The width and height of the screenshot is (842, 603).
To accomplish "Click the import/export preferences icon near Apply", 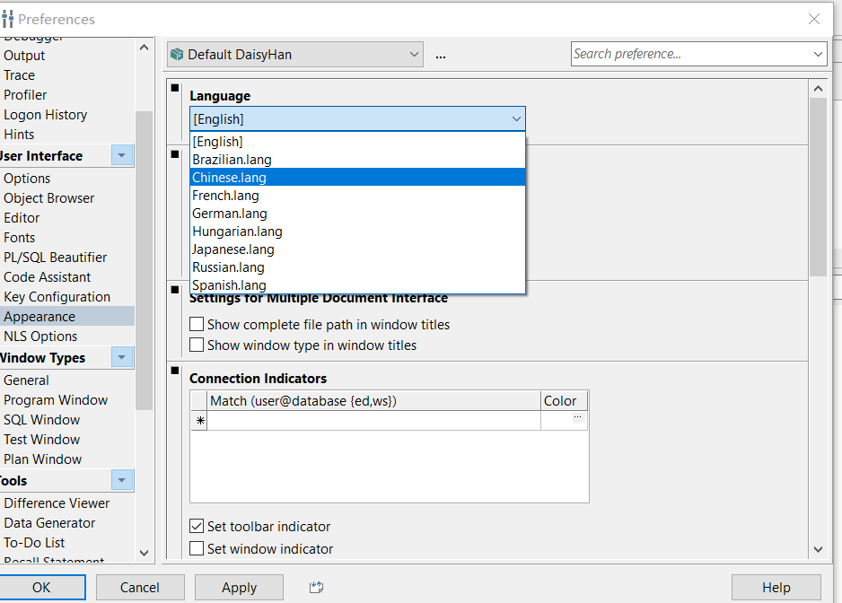I will click(316, 586).
